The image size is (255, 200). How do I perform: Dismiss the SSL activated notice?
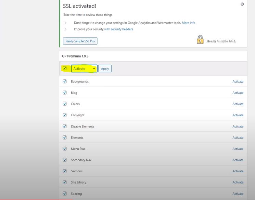click(242, 4)
